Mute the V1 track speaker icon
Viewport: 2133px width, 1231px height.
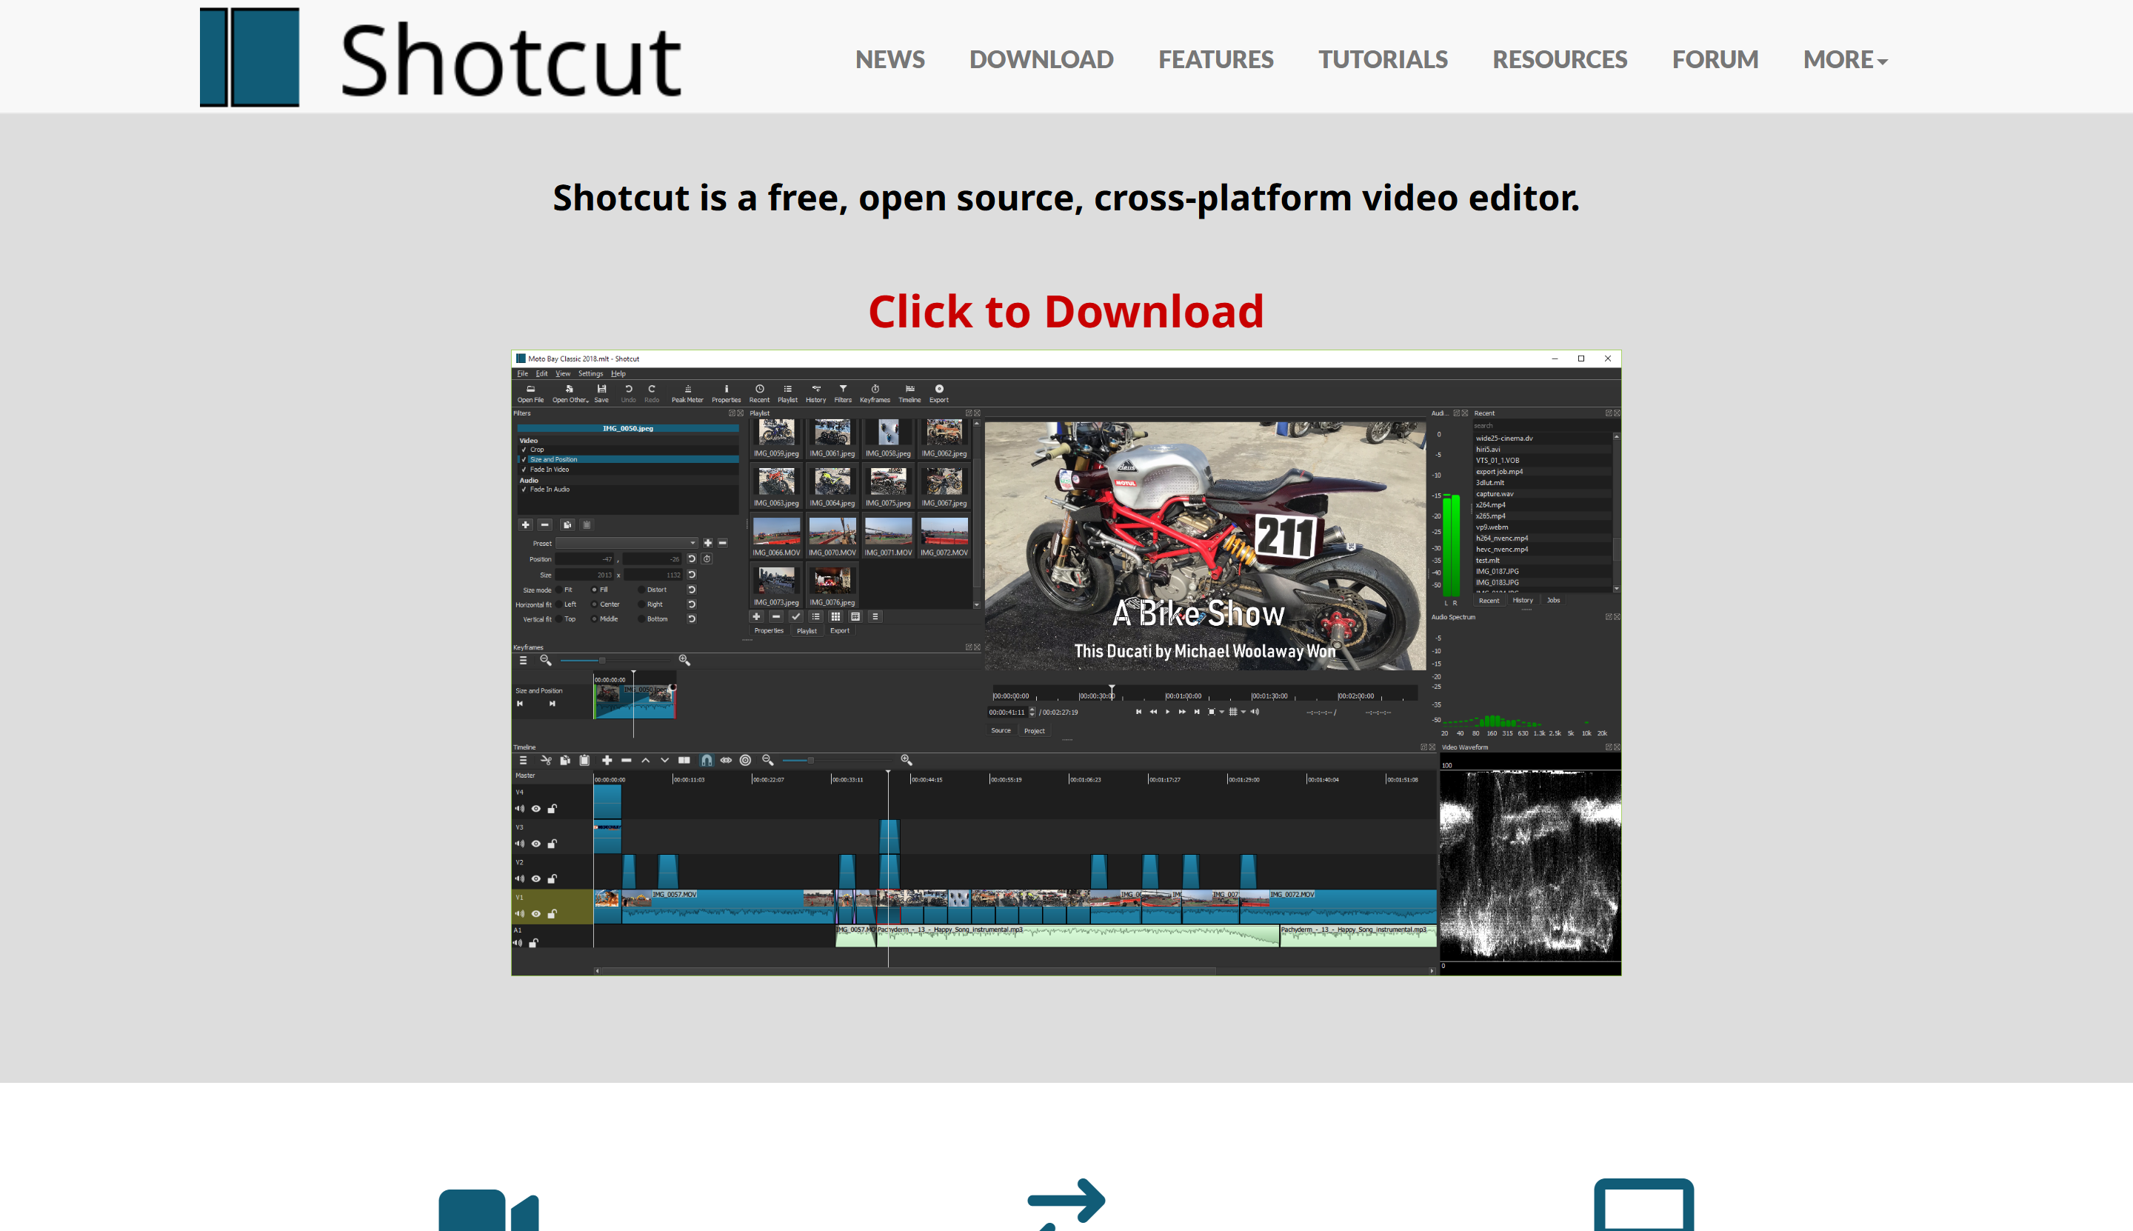tap(519, 914)
